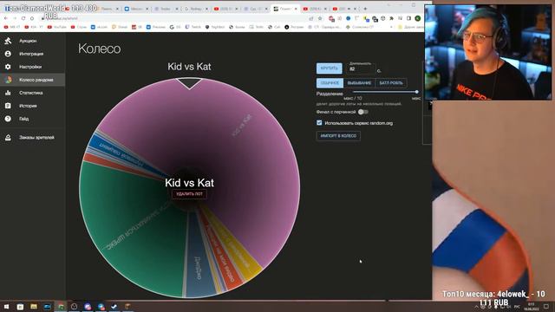Open Гайд via the question-mark icon
The image size is (555, 312).
[8, 119]
